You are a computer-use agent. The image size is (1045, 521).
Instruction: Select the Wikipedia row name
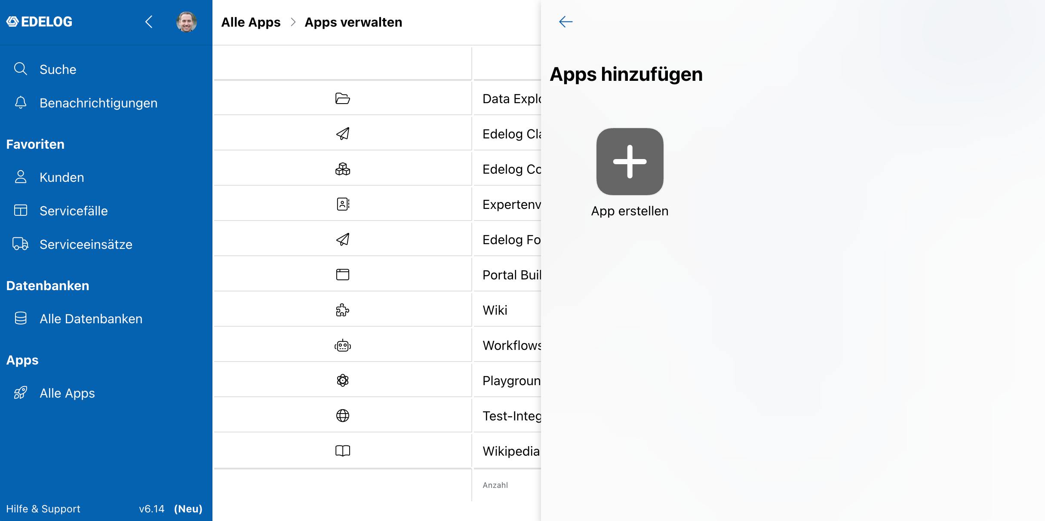511,451
